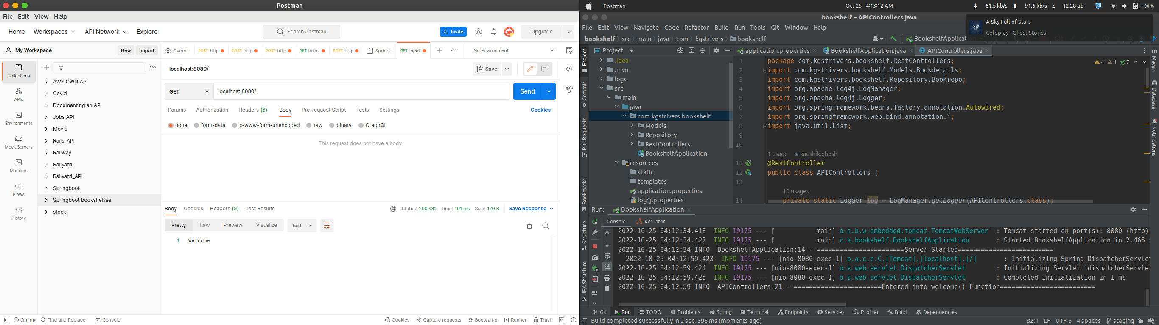Image resolution: width=1159 pixels, height=325 pixels.
Task: Expand the AWS OWN API collection
Action: click(x=46, y=82)
